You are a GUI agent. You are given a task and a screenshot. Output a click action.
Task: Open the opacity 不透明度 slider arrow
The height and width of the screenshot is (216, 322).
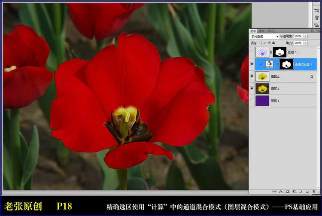305,37
